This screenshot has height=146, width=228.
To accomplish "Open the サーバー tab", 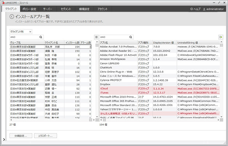I will 48,9.
